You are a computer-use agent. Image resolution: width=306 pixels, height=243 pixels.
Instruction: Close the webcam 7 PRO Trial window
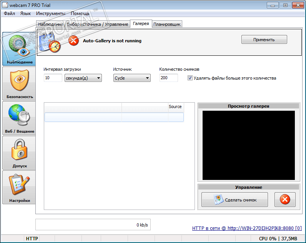tap(298, 5)
